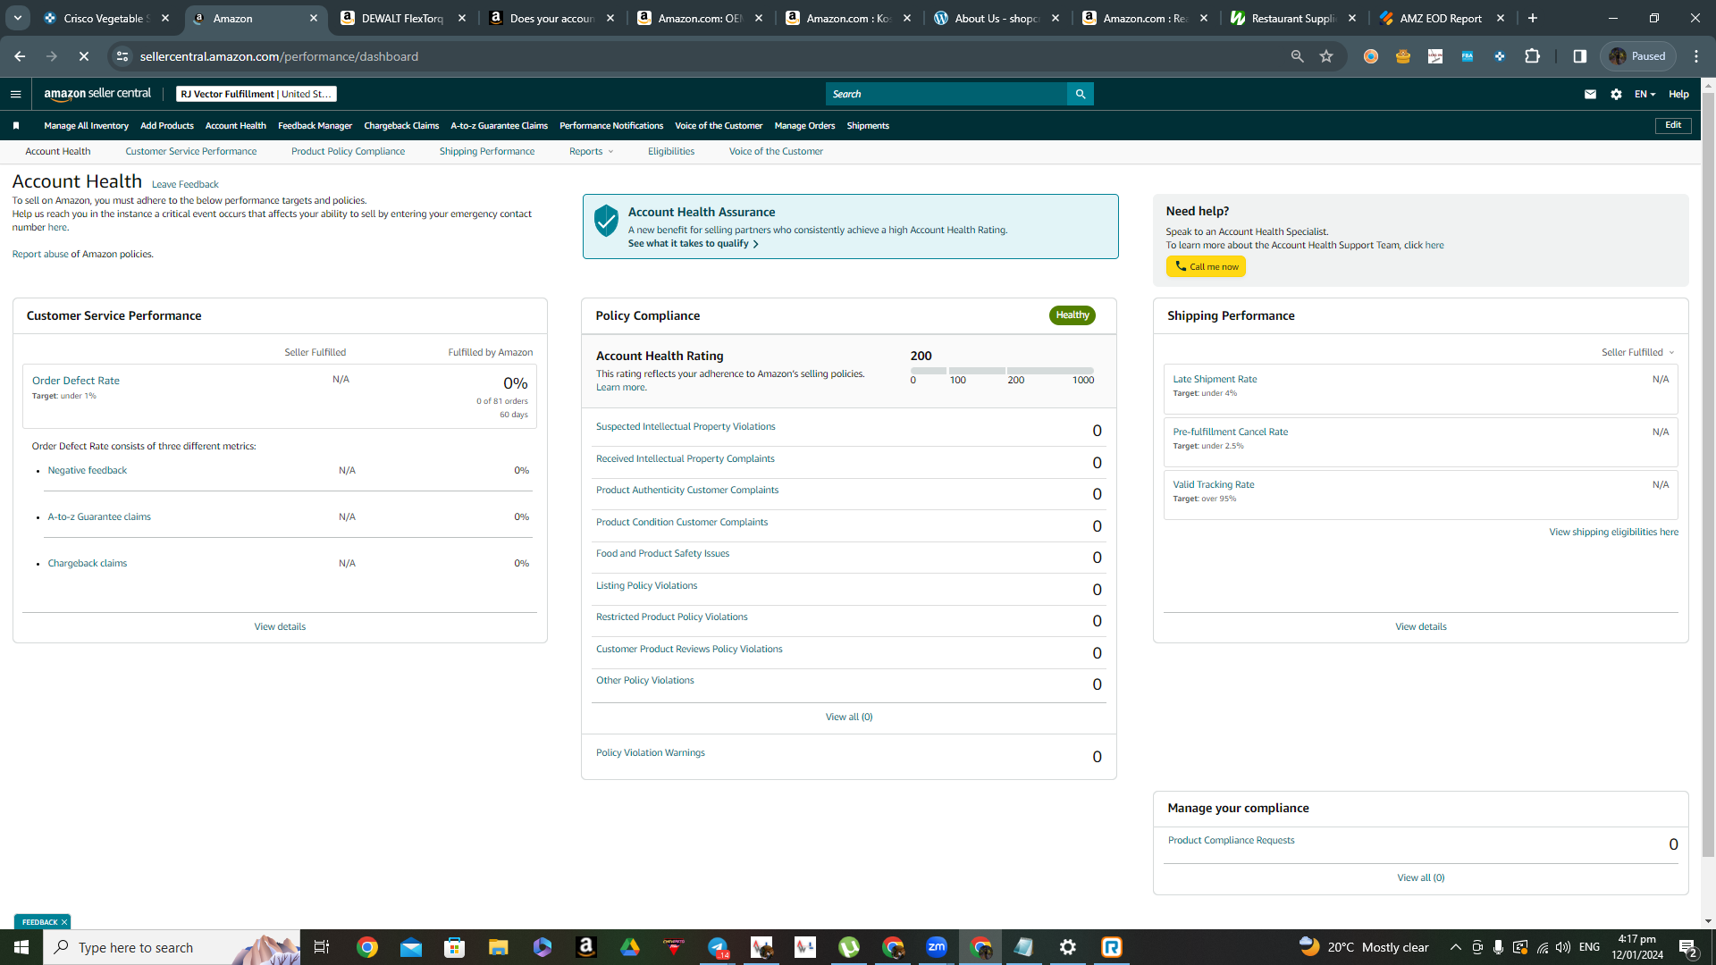
Task: Open the browser zoom magnifier icon
Action: click(1297, 56)
